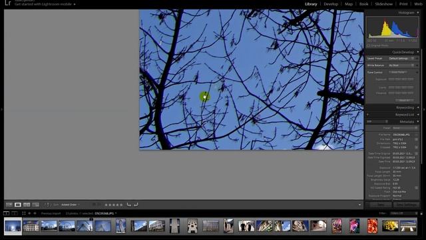
Task: Switch to the Print module
Action: pos(403,4)
